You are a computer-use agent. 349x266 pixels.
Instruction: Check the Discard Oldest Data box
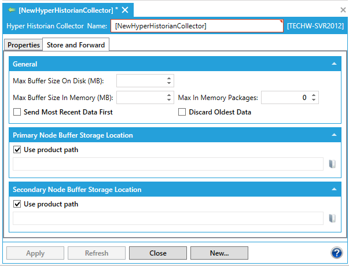[x=182, y=112]
